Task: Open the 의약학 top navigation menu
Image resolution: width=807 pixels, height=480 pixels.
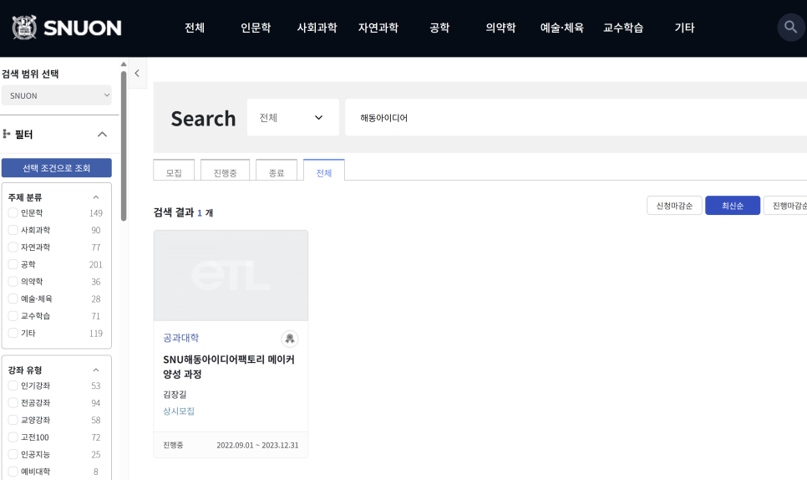Action: 500,28
